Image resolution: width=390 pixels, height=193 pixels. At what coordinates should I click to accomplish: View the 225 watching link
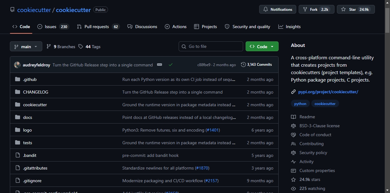click(x=308, y=188)
